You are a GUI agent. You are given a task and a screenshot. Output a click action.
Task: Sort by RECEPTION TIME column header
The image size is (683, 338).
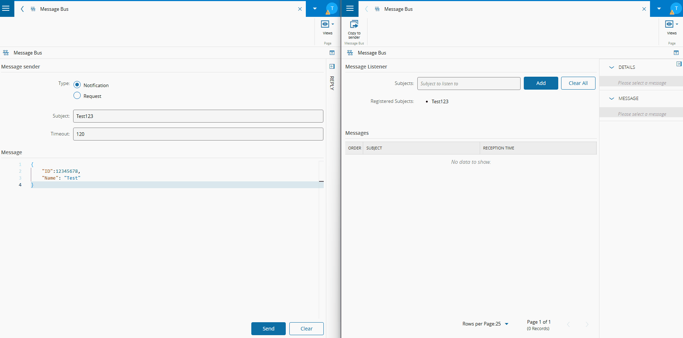click(498, 148)
